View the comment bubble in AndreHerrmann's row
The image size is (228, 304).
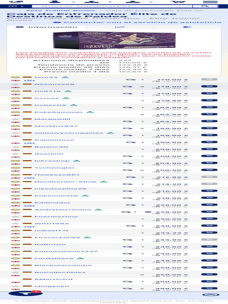tap(126, 212)
